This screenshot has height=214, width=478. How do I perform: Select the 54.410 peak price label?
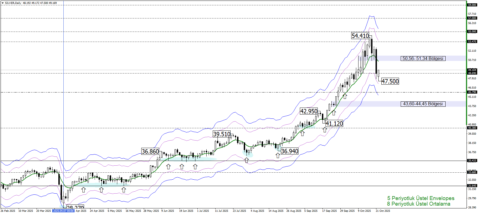(x=360, y=36)
